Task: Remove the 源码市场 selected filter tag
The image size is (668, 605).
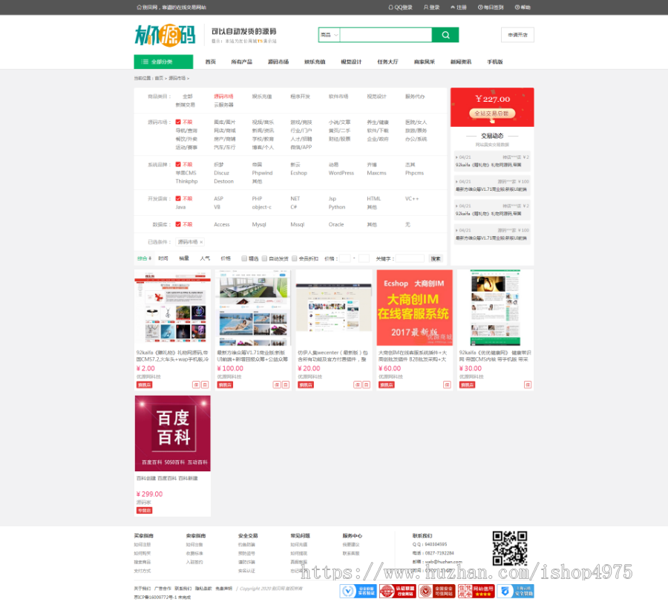Action: tap(201, 242)
